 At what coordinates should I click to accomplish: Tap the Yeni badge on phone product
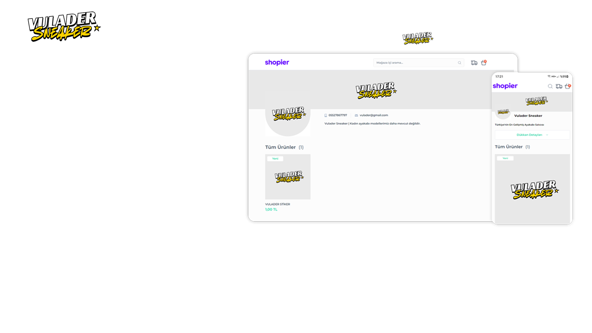(x=505, y=158)
